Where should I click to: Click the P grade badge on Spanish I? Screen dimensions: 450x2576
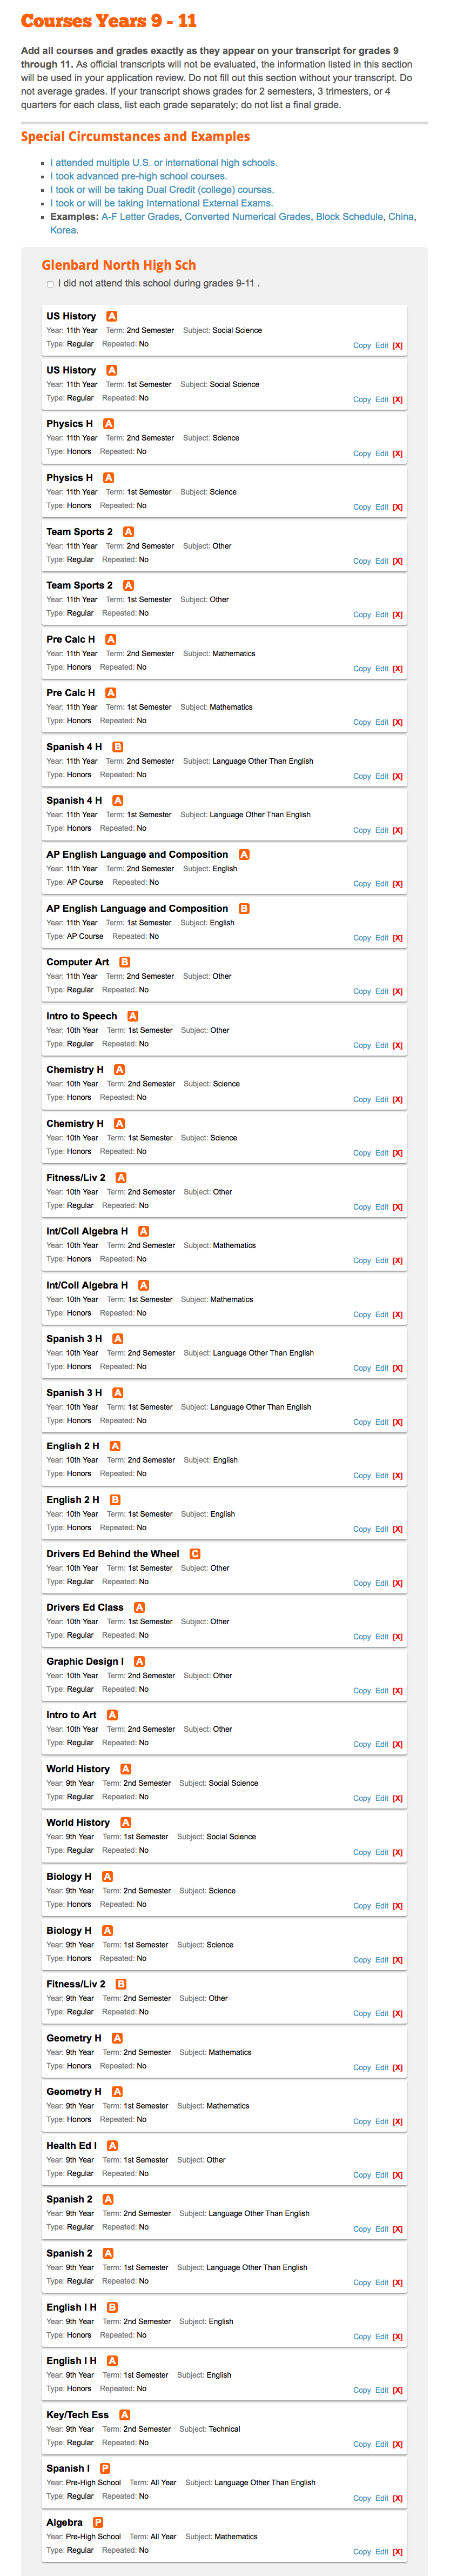tap(105, 2468)
